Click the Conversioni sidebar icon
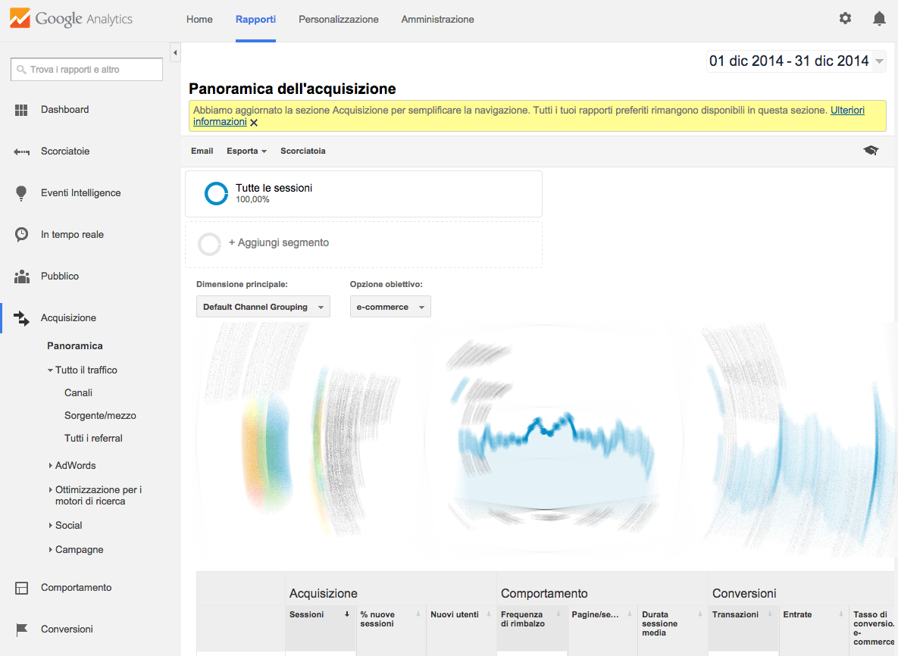The image size is (898, 656). click(21, 629)
